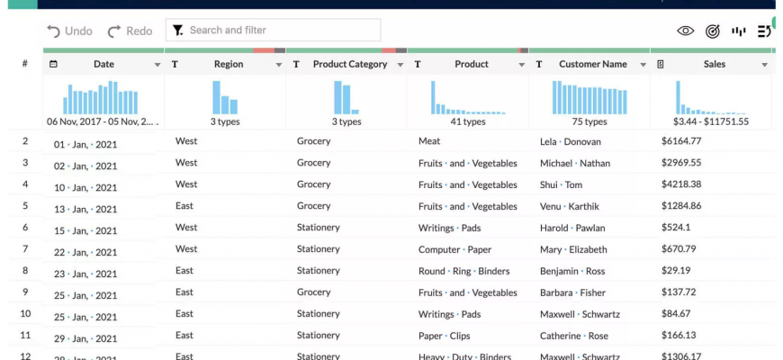Click the Region column text type icon
Screen dimensions: 783x360
pyautogui.click(x=175, y=65)
